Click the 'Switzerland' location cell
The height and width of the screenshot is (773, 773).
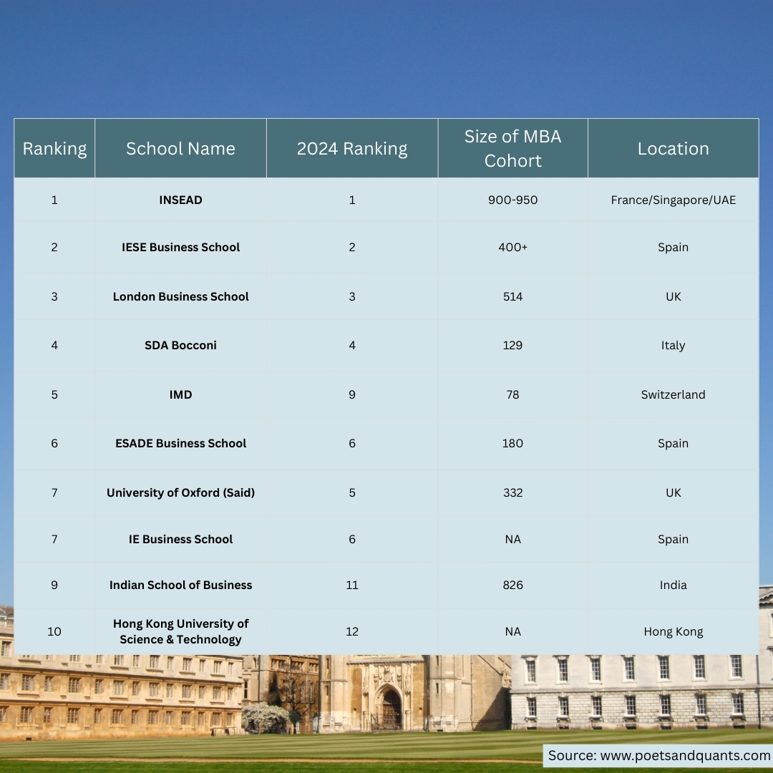[673, 395]
